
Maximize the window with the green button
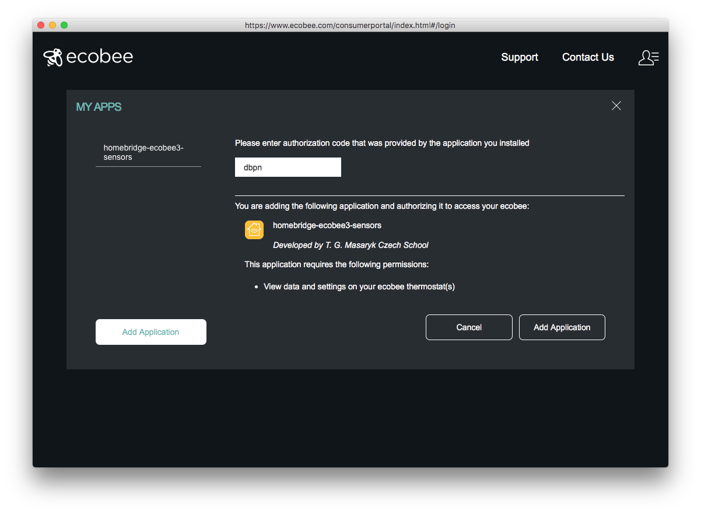[x=64, y=25]
